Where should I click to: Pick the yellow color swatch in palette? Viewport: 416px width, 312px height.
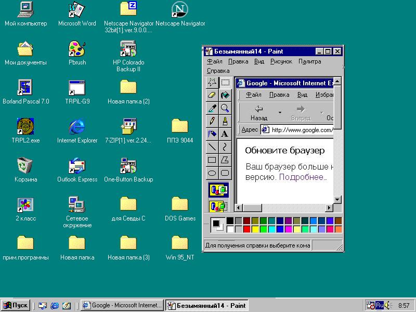tap(255, 229)
